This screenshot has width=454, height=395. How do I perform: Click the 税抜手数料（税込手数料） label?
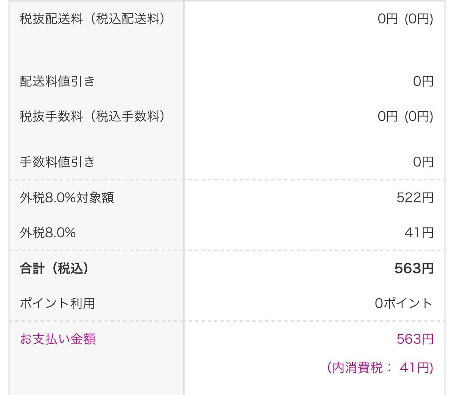click(93, 117)
